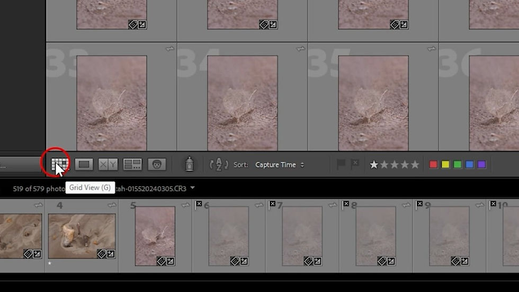This screenshot has width=519, height=292.
Task: Switch to Loupe view icon
Action: pyautogui.click(x=84, y=164)
